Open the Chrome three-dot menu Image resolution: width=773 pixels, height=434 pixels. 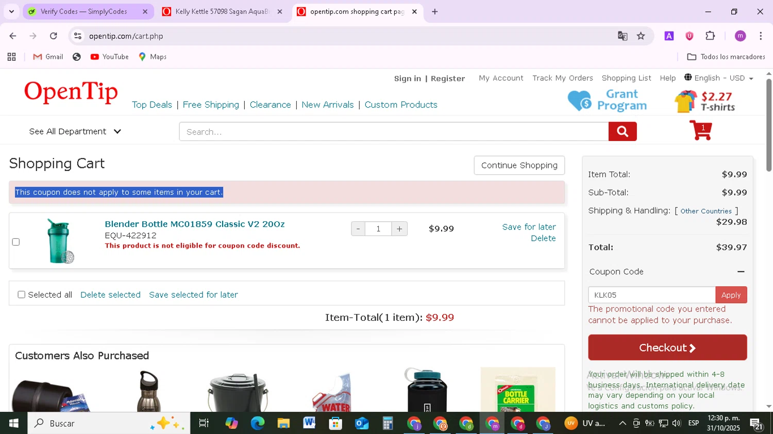[x=761, y=36]
